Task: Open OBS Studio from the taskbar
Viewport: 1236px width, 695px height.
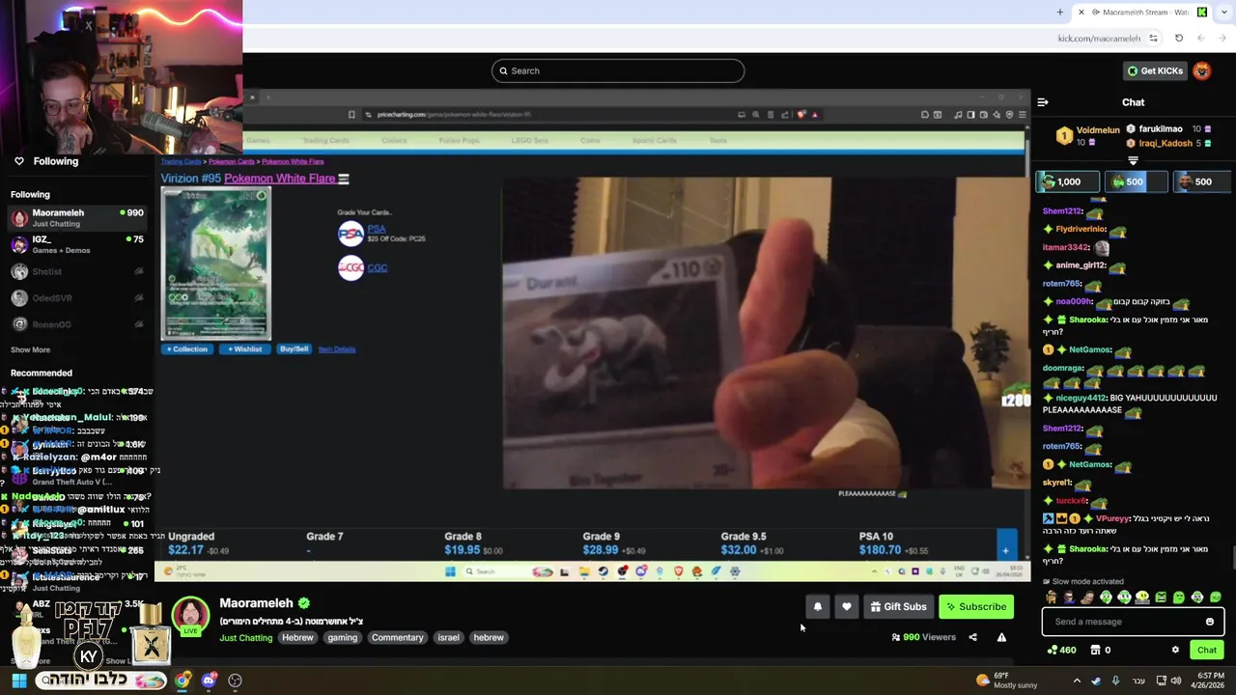Action: tap(235, 681)
